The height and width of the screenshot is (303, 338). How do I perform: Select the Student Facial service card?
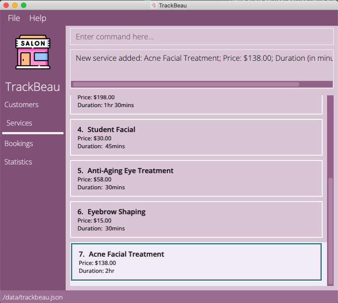coord(196,137)
